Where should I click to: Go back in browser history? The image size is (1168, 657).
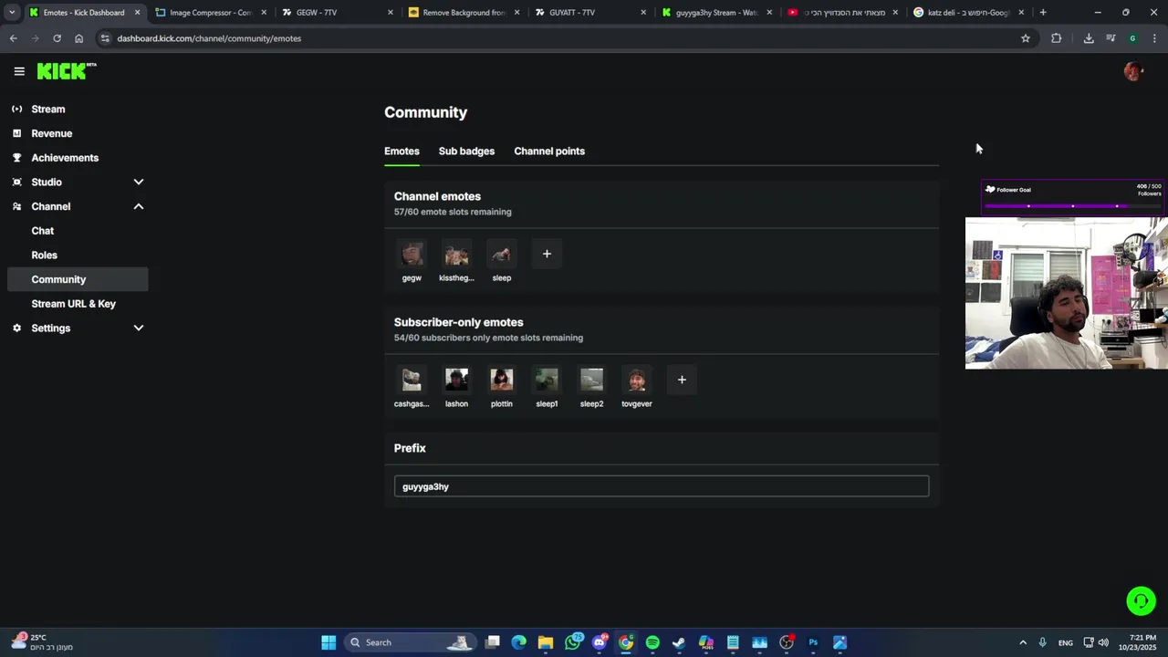[13, 38]
